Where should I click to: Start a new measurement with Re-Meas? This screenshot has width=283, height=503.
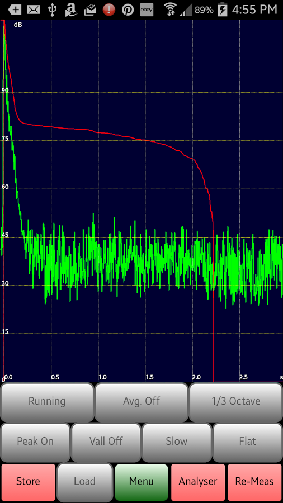click(254, 482)
